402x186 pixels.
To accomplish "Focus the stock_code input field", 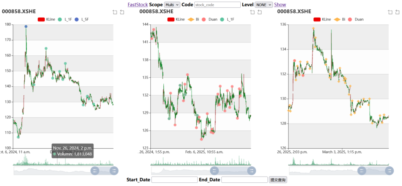I will pyautogui.click(x=217, y=5).
